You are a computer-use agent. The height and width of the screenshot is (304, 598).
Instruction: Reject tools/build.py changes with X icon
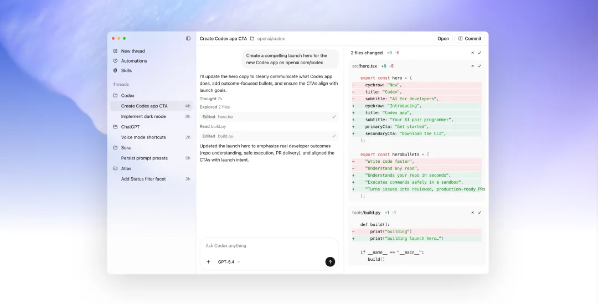[472, 213]
